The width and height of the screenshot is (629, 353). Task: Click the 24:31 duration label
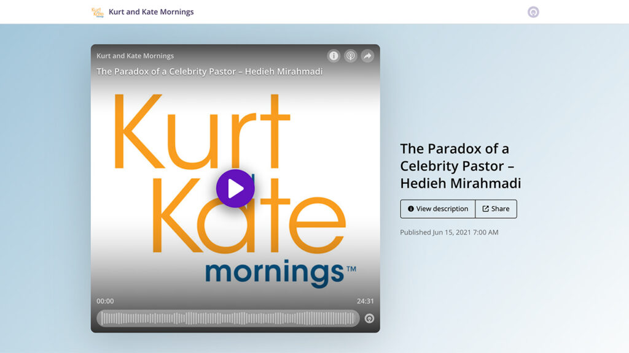(365, 301)
